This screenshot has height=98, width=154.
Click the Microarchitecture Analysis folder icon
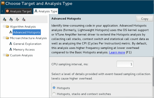(x=7, y=38)
